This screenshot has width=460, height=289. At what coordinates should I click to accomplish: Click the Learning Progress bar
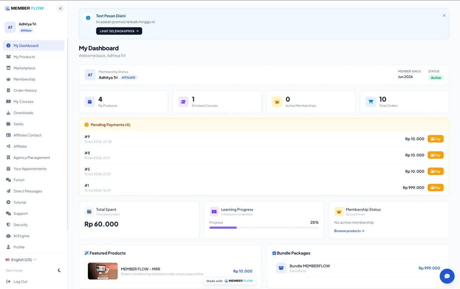(264, 228)
